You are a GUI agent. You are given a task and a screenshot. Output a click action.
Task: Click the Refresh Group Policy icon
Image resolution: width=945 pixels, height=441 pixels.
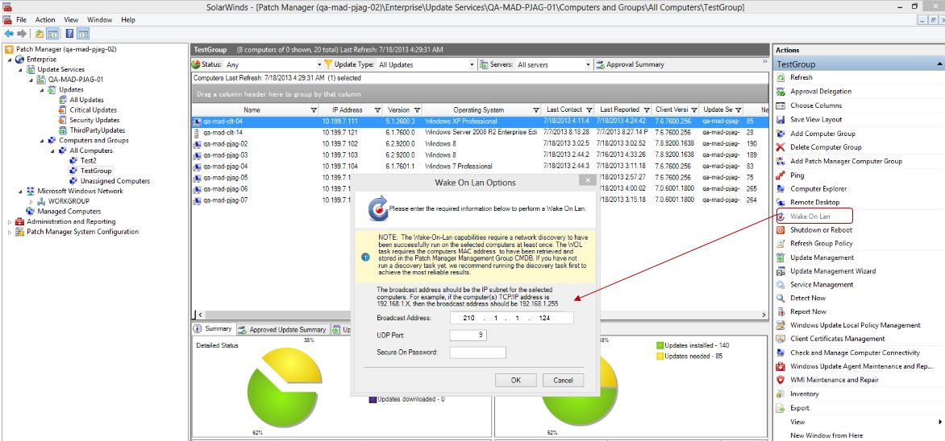click(781, 244)
